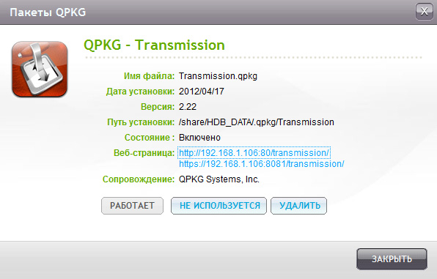The width and height of the screenshot is (437, 279).
Task: Remove Transmission using the УДАЛИТЬ button
Action: click(x=298, y=206)
